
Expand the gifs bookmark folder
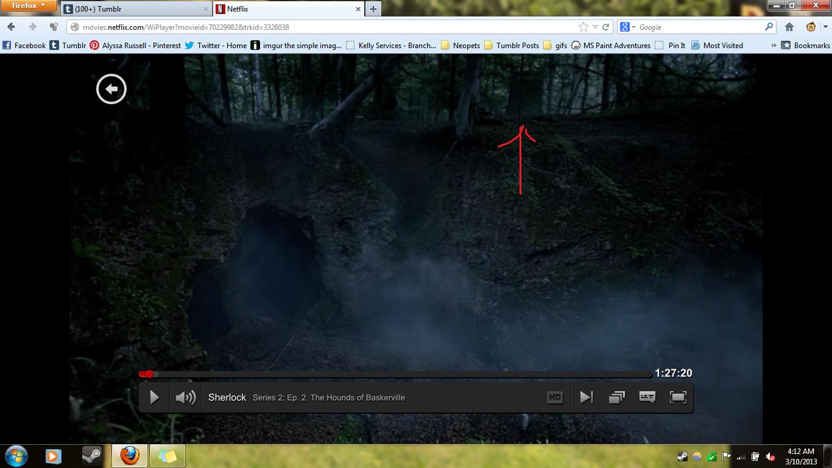[x=555, y=45]
